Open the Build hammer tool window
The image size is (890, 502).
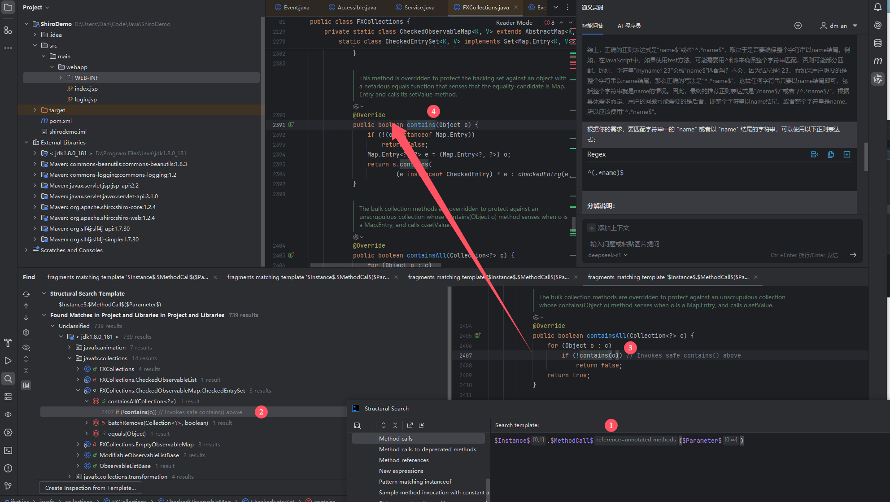pos(8,343)
